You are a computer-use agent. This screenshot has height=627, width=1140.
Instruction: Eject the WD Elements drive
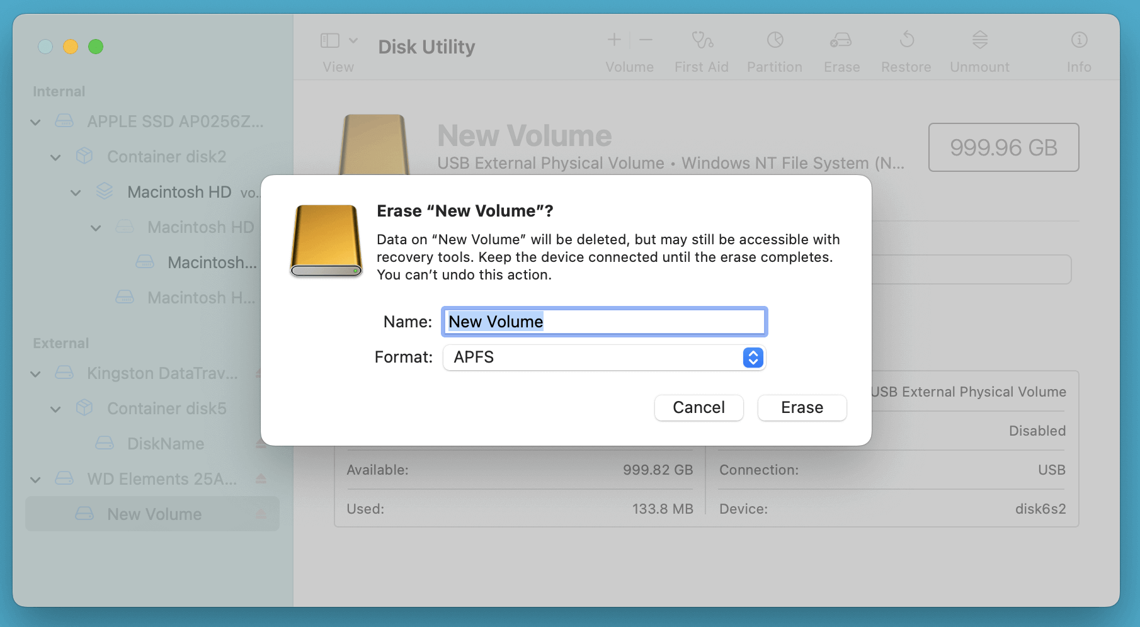click(x=261, y=479)
